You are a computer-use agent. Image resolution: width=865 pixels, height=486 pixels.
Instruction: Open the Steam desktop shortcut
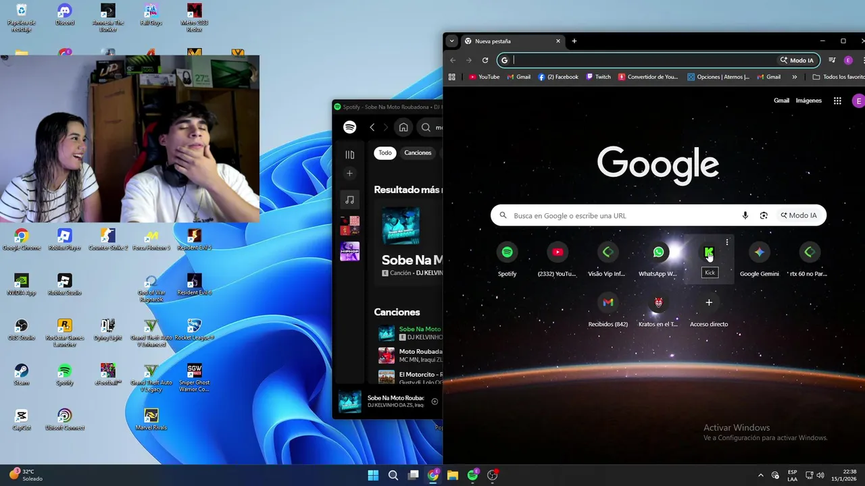[x=21, y=374]
